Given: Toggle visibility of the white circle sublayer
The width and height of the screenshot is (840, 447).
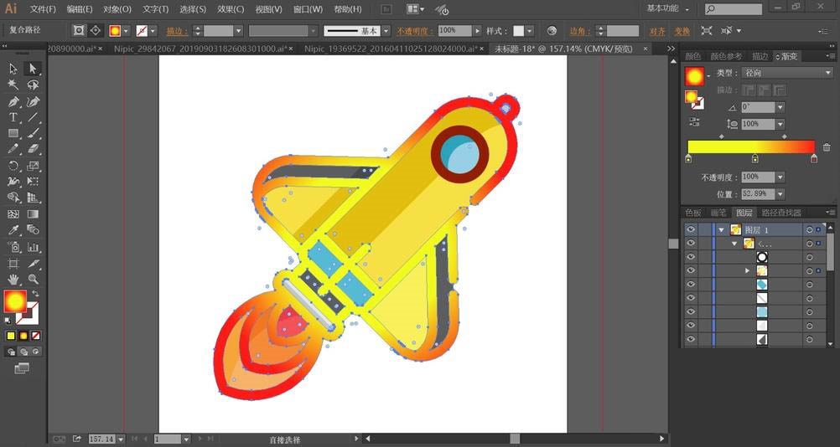Looking at the screenshot, I should 691,257.
